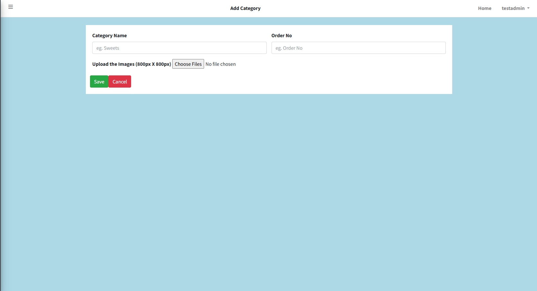This screenshot has height=291, width=537.
Task: Click the light blue background below the form
Action: point(268,193)
